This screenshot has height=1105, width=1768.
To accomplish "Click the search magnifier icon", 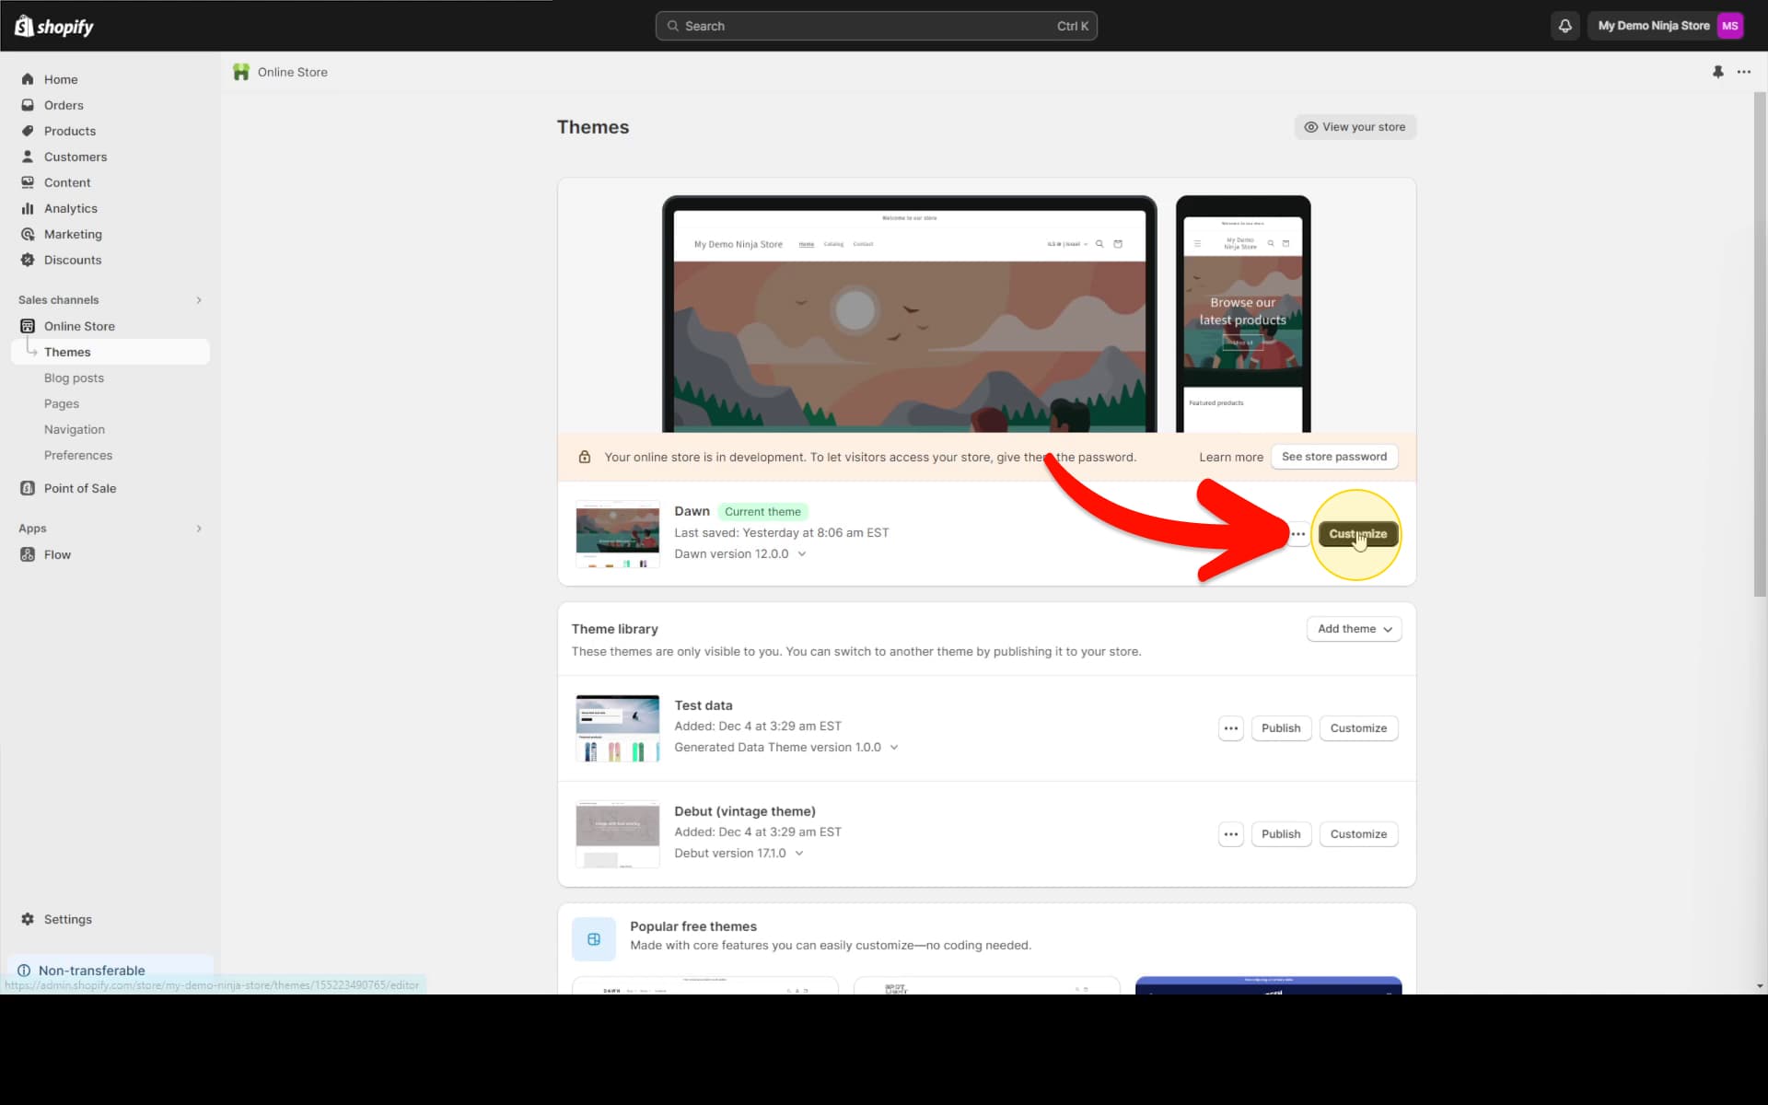I will click(x=673, y=26).
